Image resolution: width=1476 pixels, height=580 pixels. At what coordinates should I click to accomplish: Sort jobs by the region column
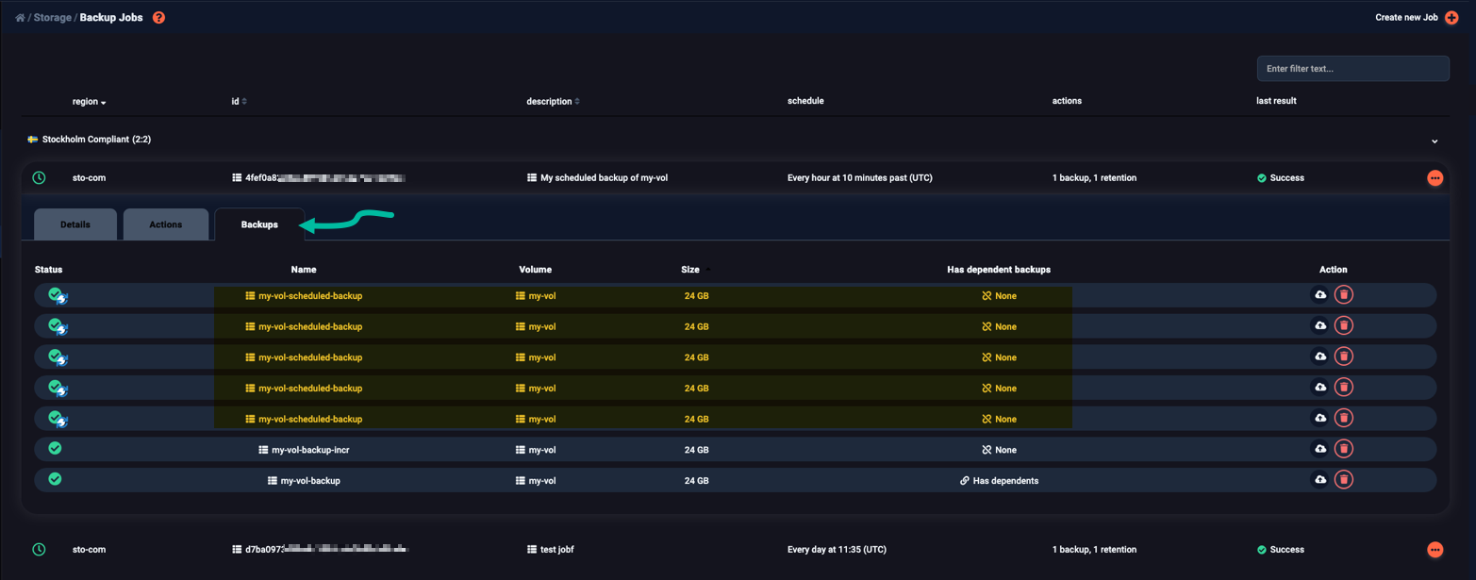click(x=90, y=102)
